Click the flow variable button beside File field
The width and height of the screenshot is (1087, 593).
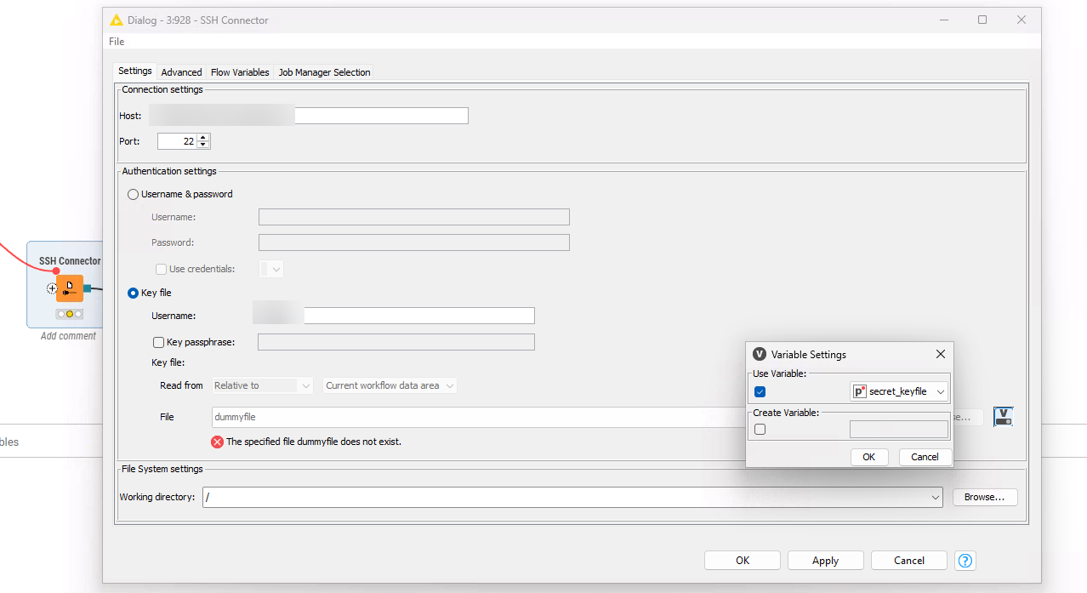coord(1003,417)
